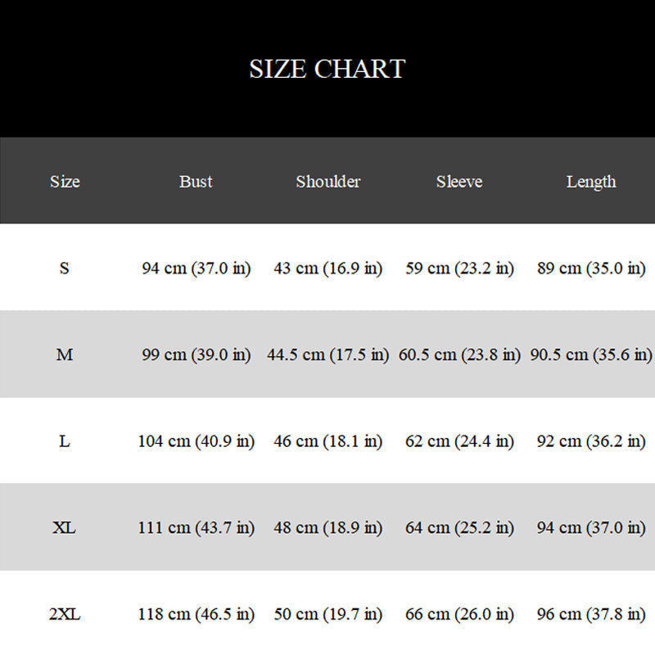Click the 90.5 cm (35.6 in) length cell

tap(591, 355)
